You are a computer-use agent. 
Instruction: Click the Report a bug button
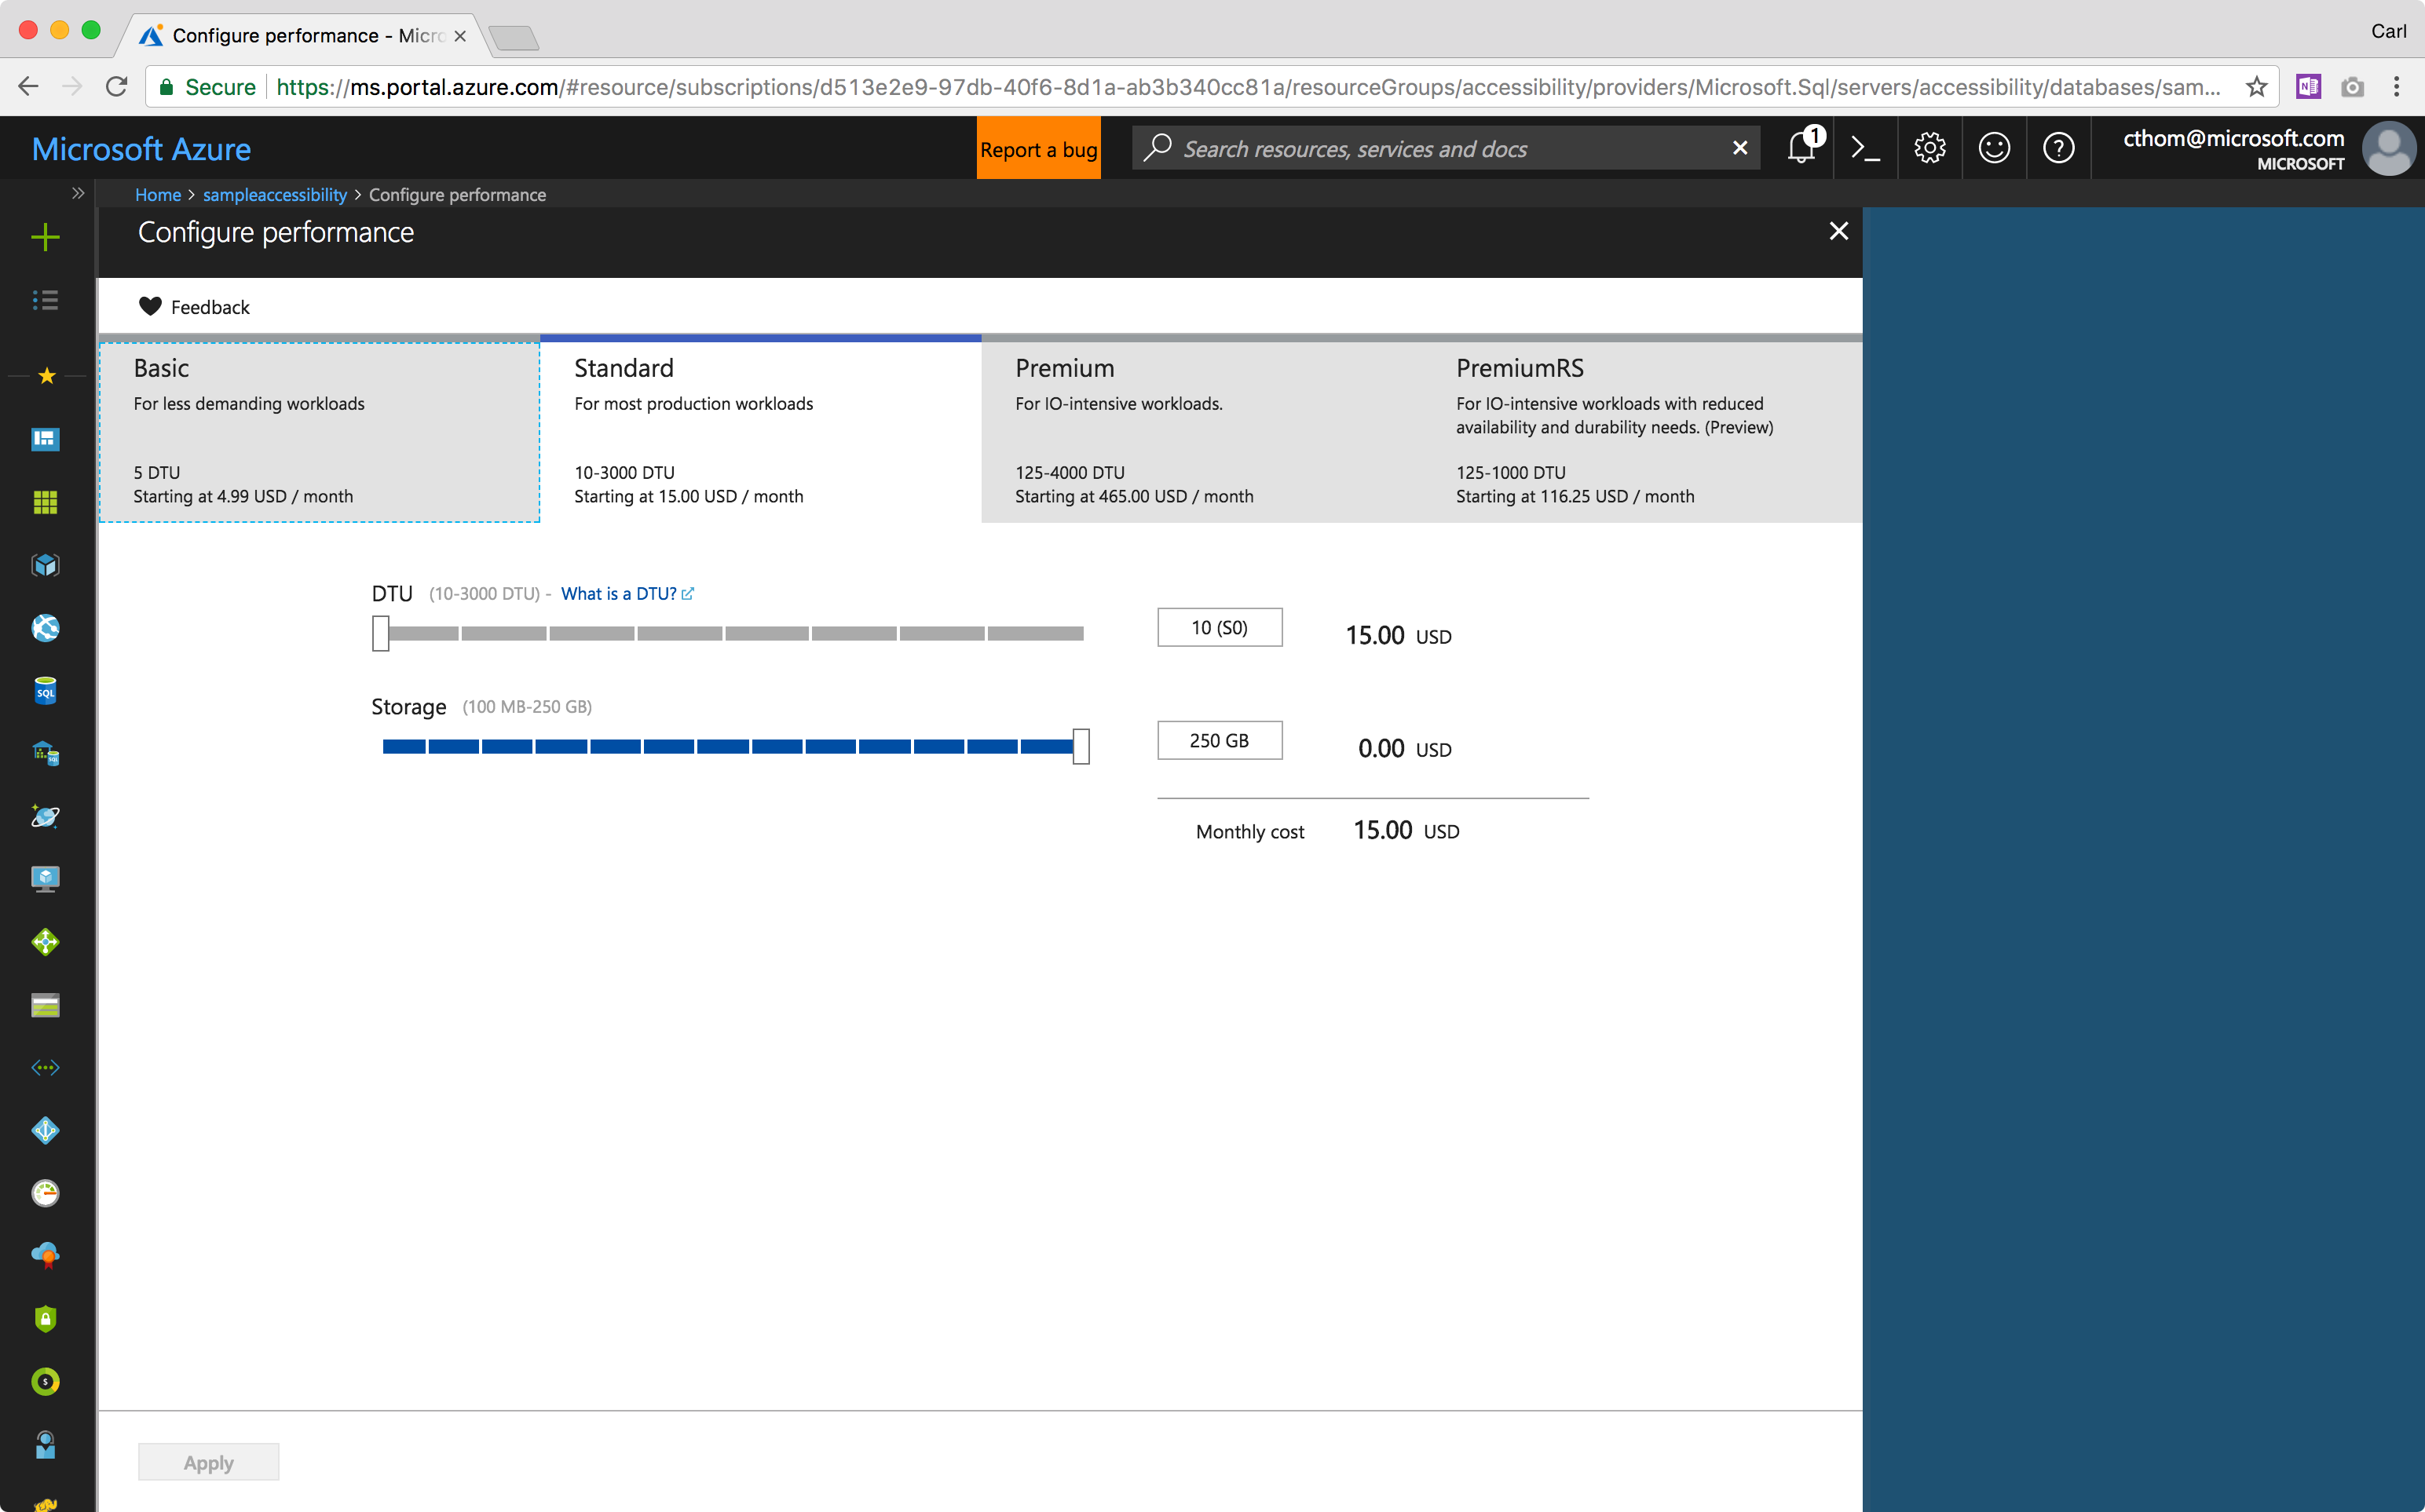1038,149
